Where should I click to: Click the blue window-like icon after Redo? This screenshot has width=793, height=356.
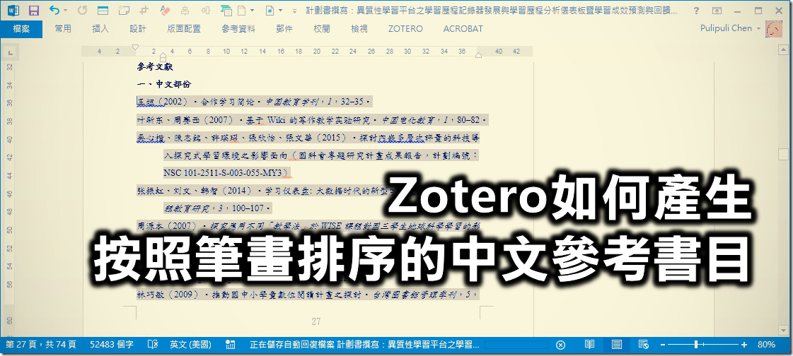tap(103, 10)
